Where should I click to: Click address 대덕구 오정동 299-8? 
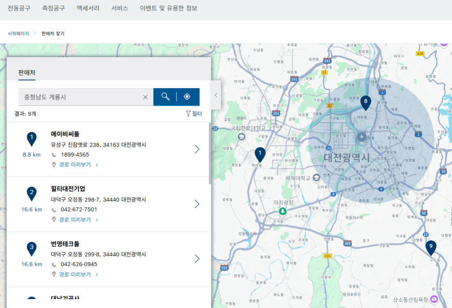[x=98, y=254]
